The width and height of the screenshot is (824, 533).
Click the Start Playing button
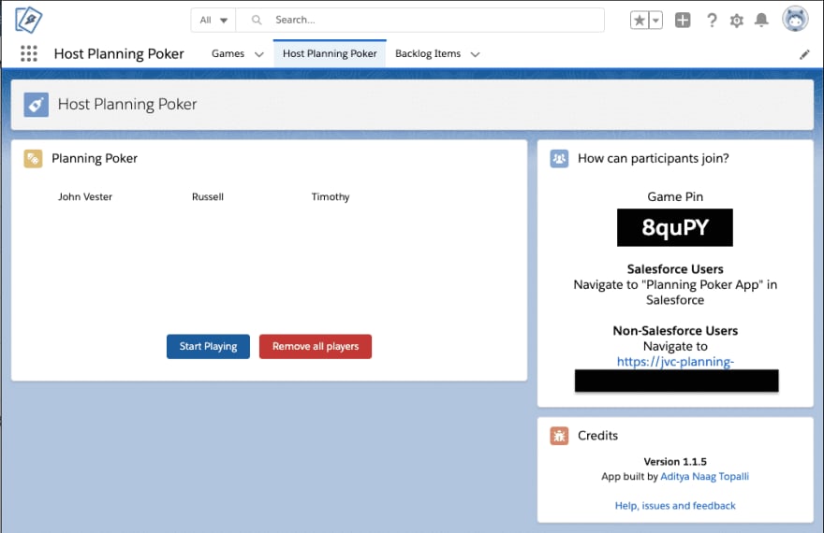click(208, 346)
